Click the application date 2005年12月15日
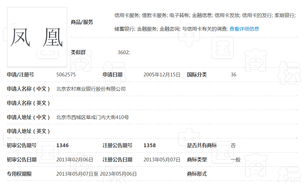Viewport: 303px width, 183px height. click(161, 74)
